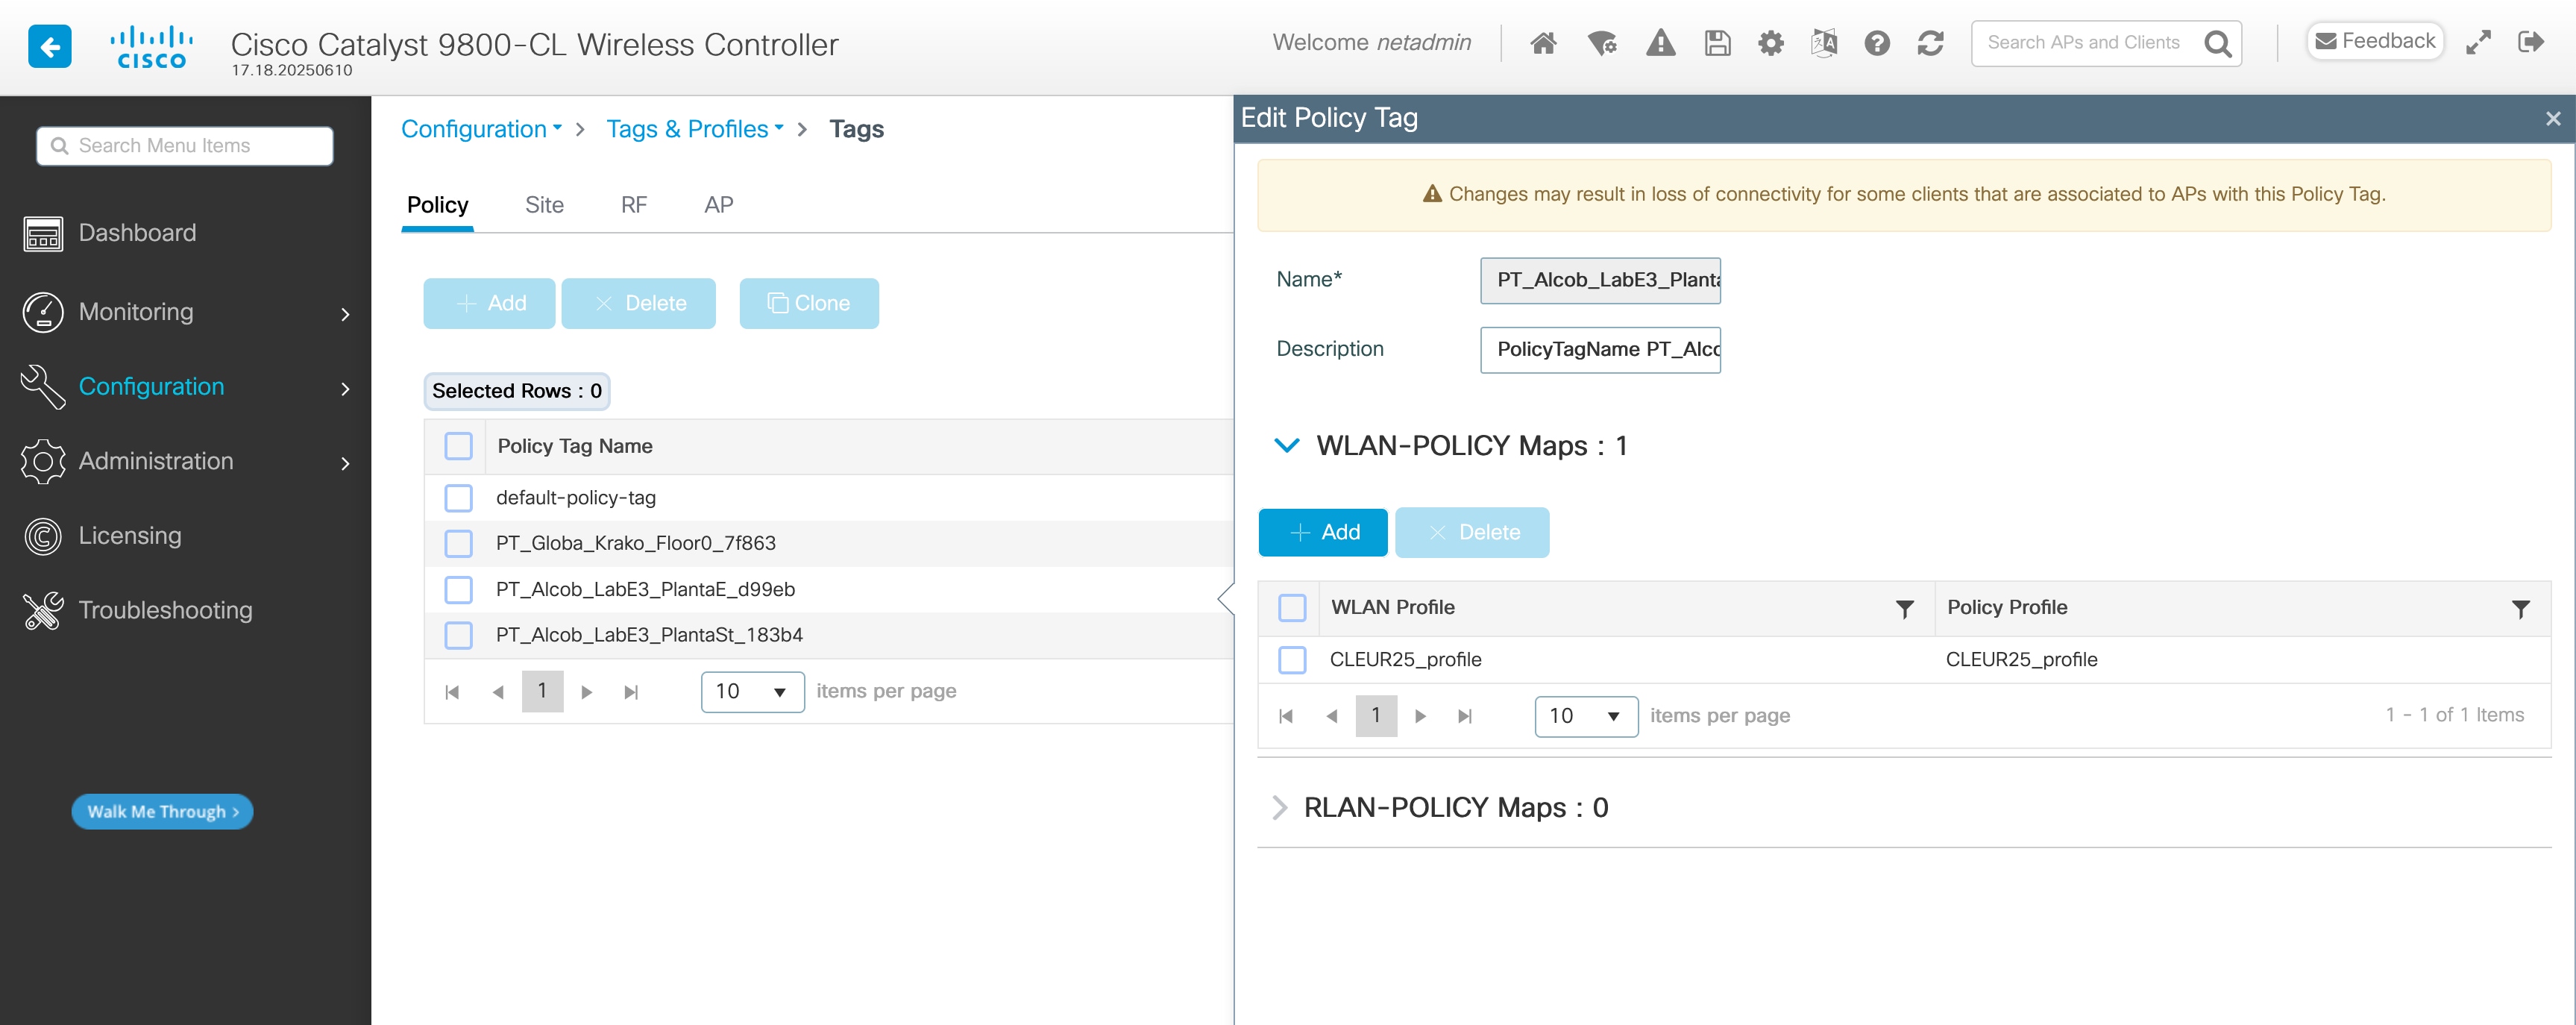Open items per page dropdown in policy list

coord(752,692)
